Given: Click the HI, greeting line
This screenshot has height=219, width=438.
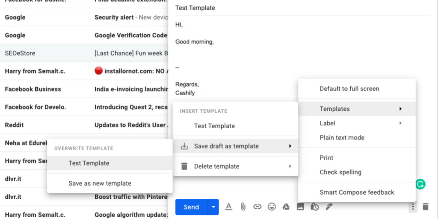Looking at the screenshot, I should (x=179, y=24).
